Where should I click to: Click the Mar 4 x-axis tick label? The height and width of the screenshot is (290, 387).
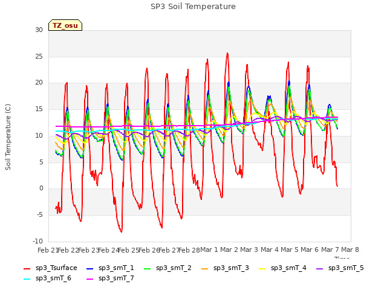[270, 250]
